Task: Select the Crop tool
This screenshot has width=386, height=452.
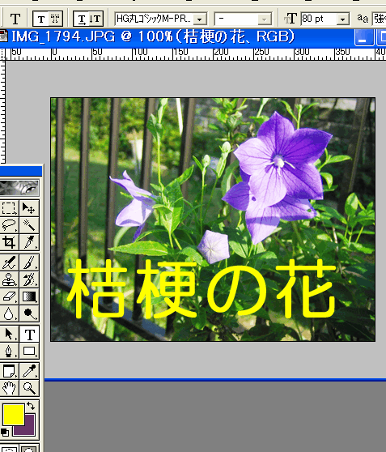Action: [x=9, y=242]
